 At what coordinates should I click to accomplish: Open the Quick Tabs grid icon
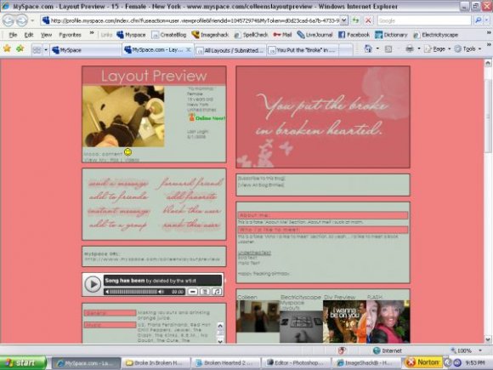pyautogui.click(x=37, y=50)
